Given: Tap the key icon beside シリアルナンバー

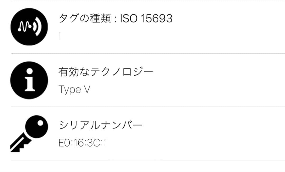Looking at the screenshot, I should tap(29, 133).
